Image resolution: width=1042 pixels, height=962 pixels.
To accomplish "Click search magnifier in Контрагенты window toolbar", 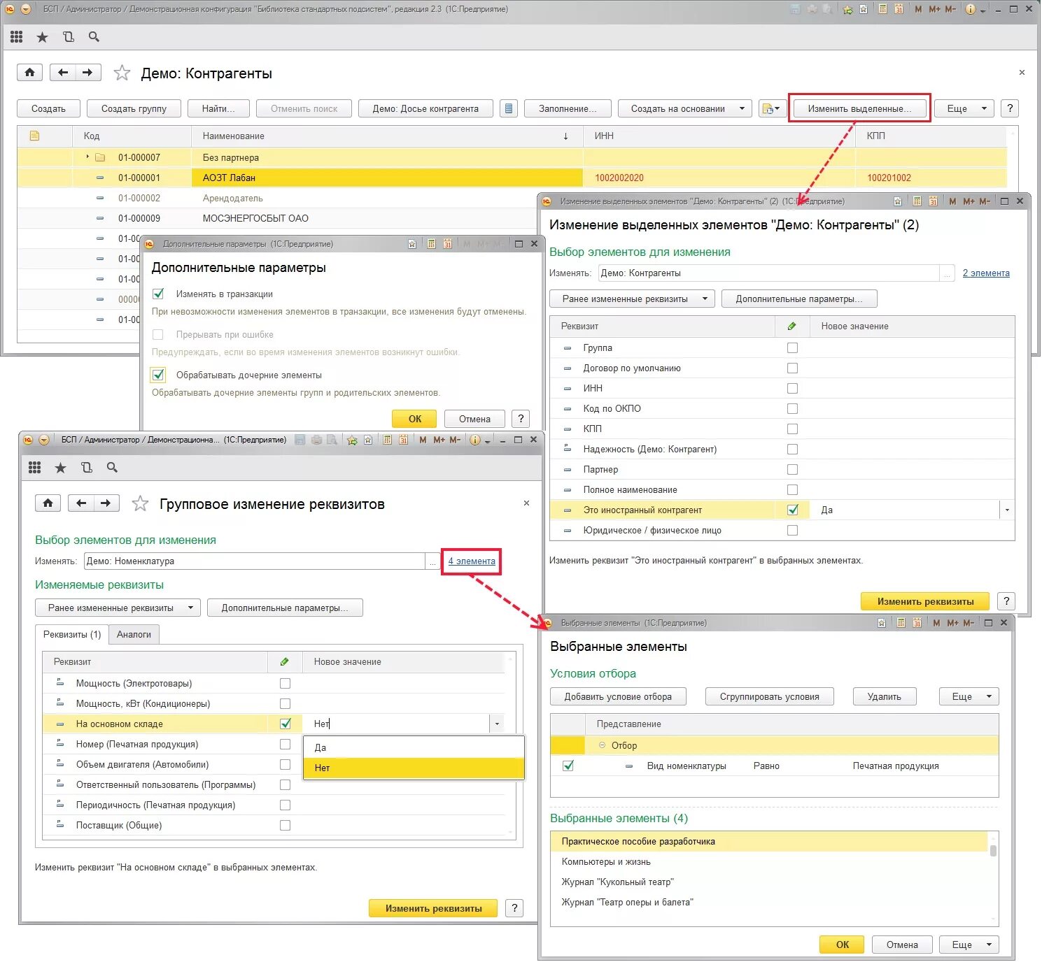I will pos(94,37).
